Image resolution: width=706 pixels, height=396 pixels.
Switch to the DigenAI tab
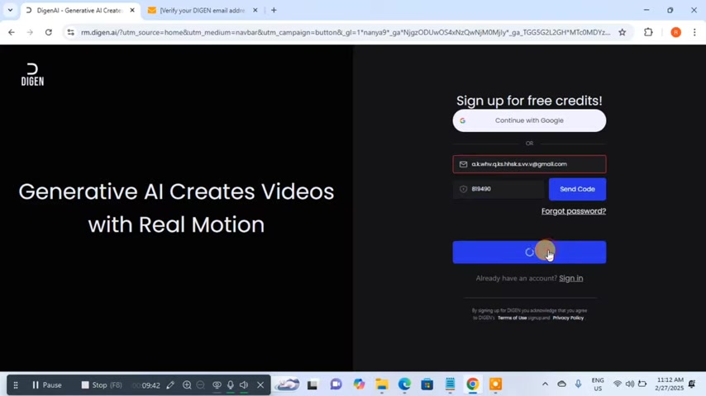pyautogui.click(x=80, y=11)
